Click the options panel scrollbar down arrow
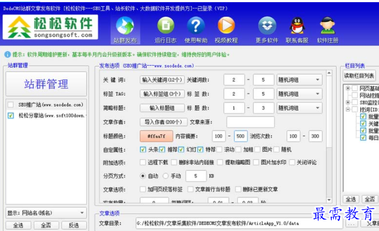Screen dimensions: 379x231 (x=329, y=200)
